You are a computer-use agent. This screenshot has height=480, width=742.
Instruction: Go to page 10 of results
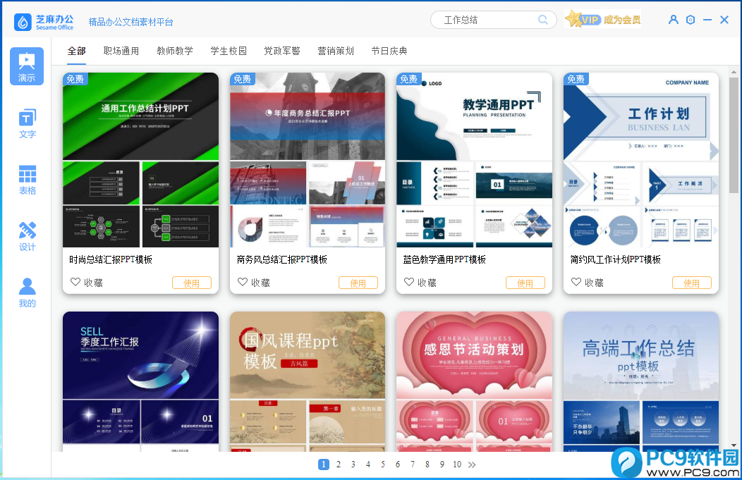(x=457, y=464)
